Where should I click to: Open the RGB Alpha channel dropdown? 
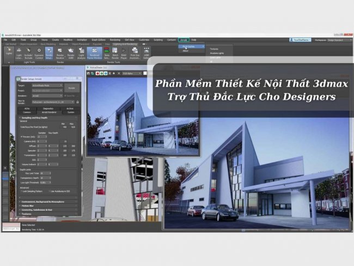(132, 73)
